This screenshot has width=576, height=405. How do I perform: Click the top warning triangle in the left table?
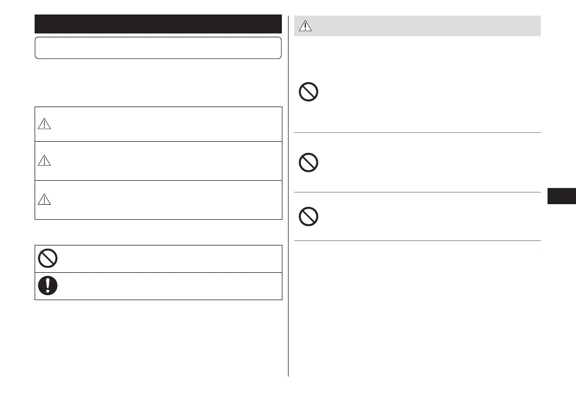coord(44,125)
